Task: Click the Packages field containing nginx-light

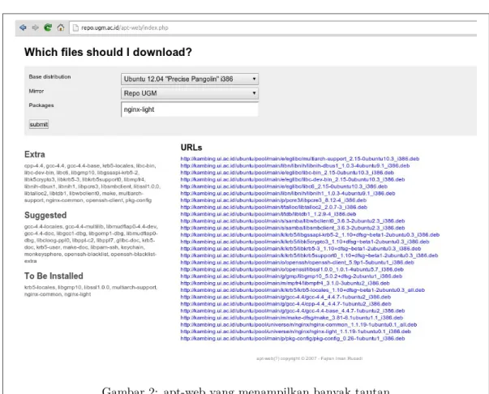Action: [x=190, y=109]
